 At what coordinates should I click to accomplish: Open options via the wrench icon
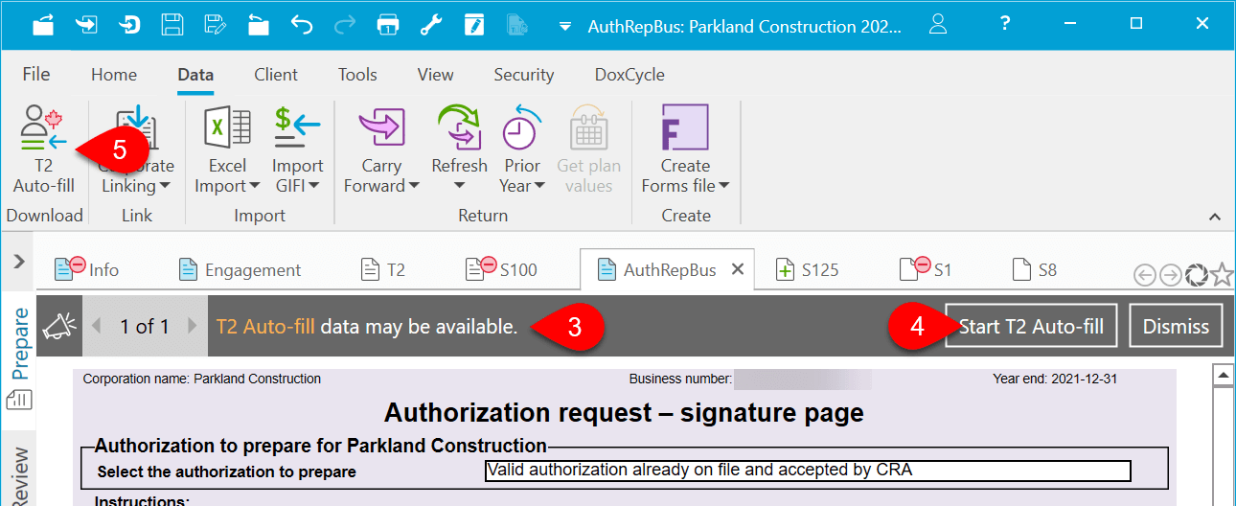coord(431,25)
